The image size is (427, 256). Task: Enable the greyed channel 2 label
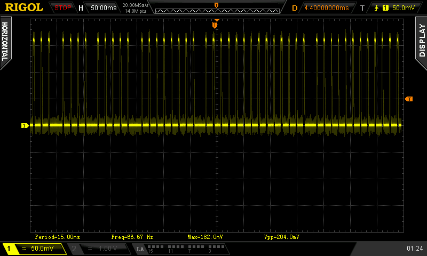(x=74, y=249)
